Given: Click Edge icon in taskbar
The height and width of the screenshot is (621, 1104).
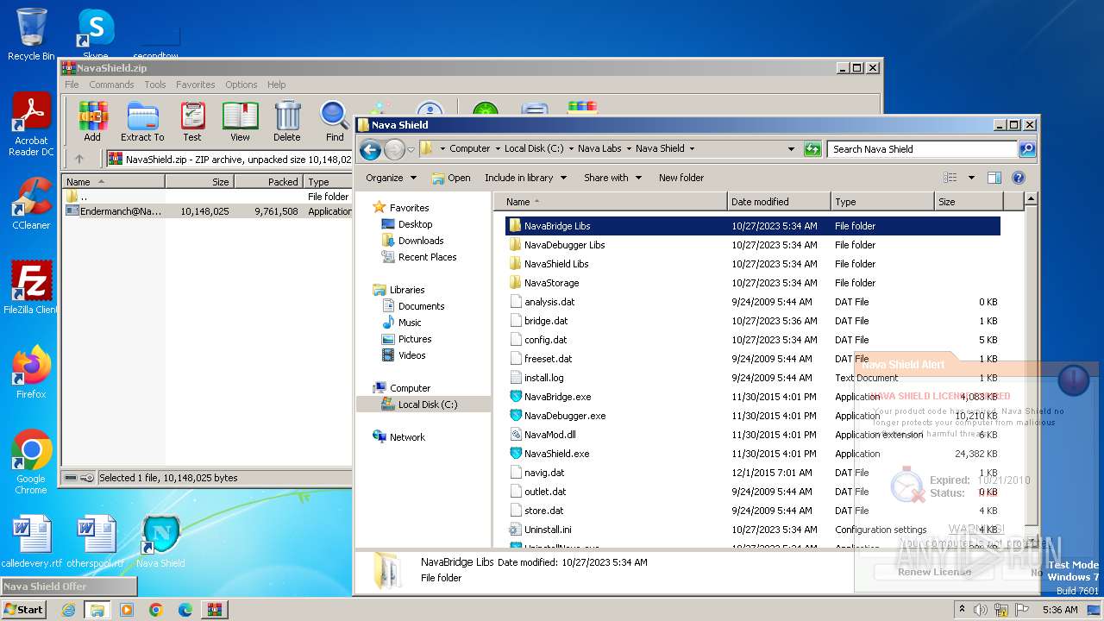Looking at the screenshot, I should tap(185, 610).
